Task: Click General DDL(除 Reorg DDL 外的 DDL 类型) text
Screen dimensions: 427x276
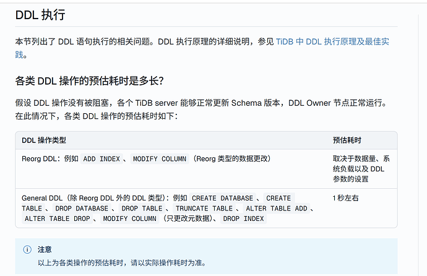Action: (x=93, y=198)
